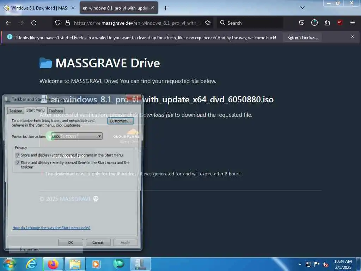Toggle store recently opened programs checkbox

click(x=18, y=155)
